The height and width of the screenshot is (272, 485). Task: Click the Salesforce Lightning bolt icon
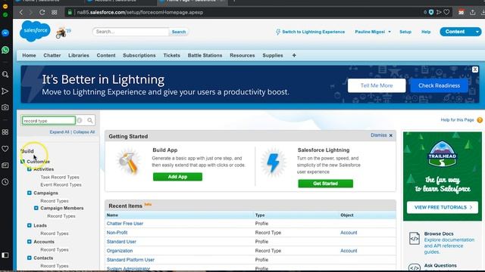coord(273,162)
